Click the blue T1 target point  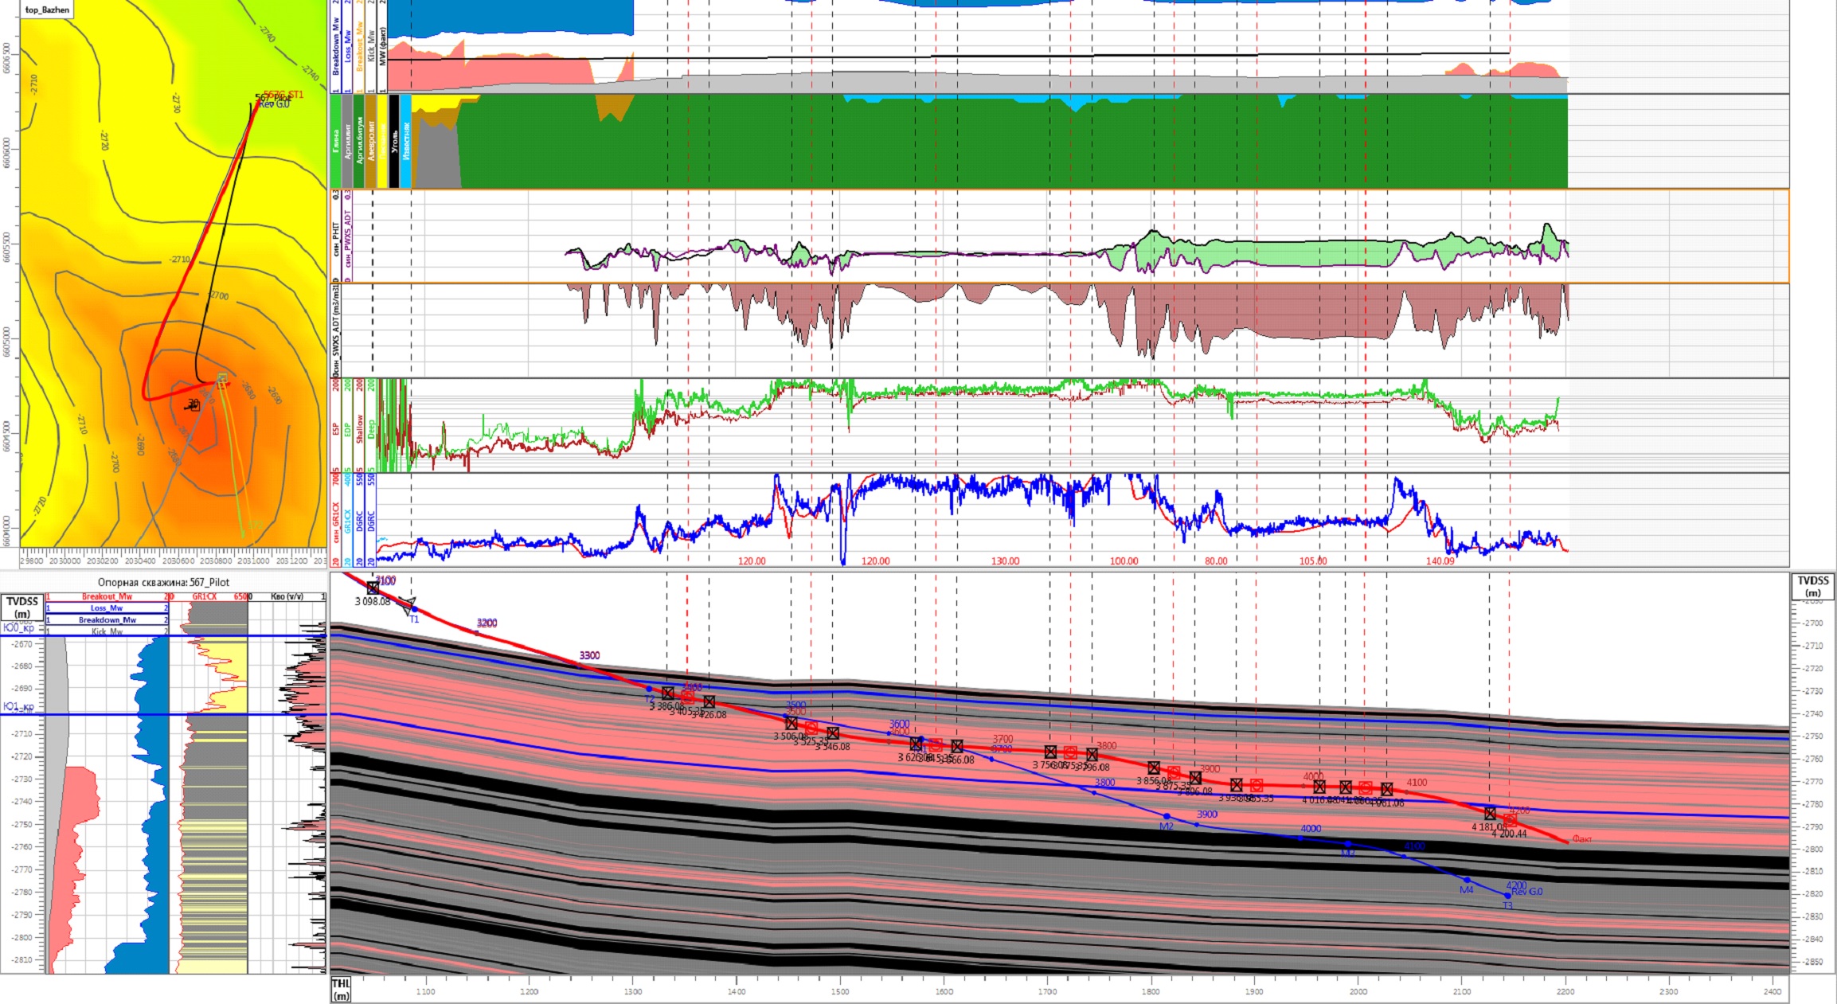[x=414, y=609]
